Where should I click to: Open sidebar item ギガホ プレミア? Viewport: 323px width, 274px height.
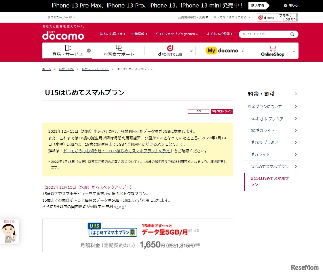(x=264, y=143)
